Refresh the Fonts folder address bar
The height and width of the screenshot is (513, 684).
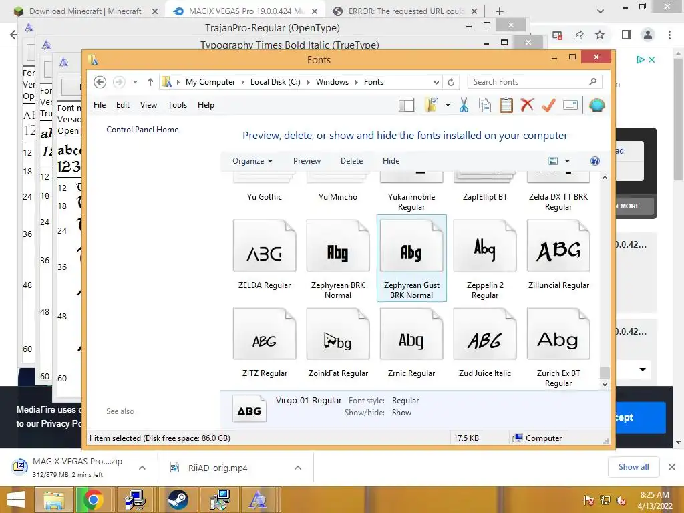point(451,82)
